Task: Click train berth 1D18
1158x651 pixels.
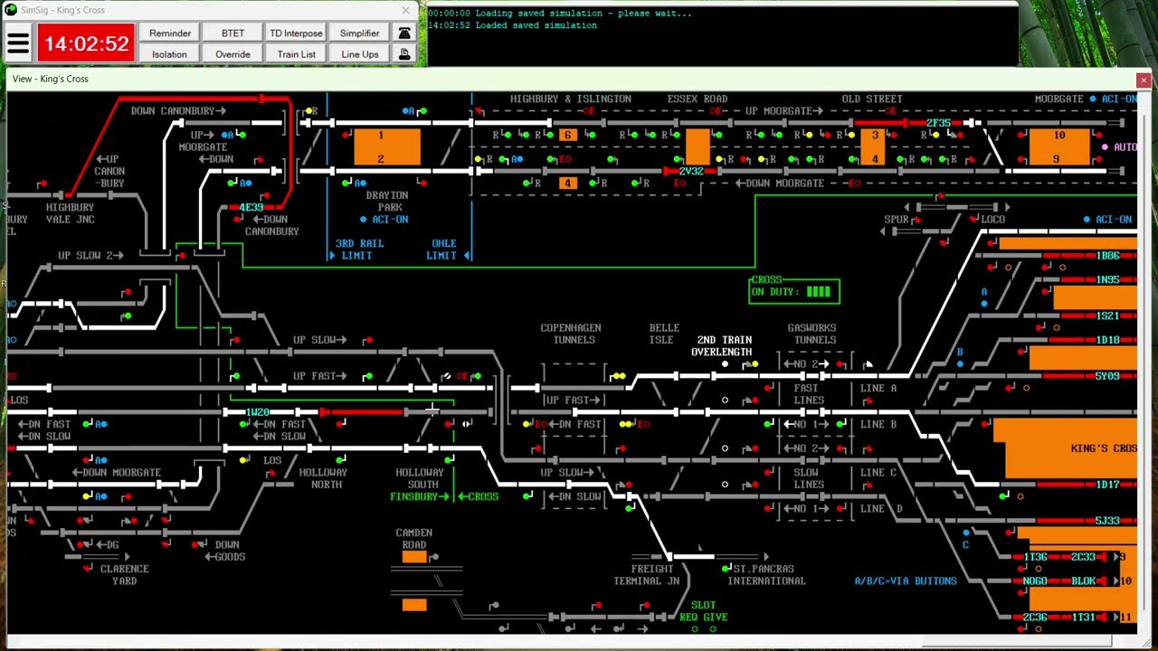Action: 1108,340
